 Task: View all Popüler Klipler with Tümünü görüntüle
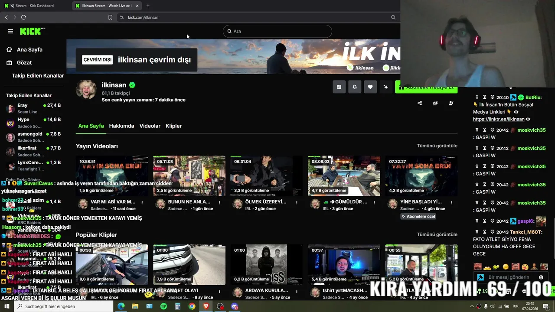pyautogui.click(x=437, y=234)
